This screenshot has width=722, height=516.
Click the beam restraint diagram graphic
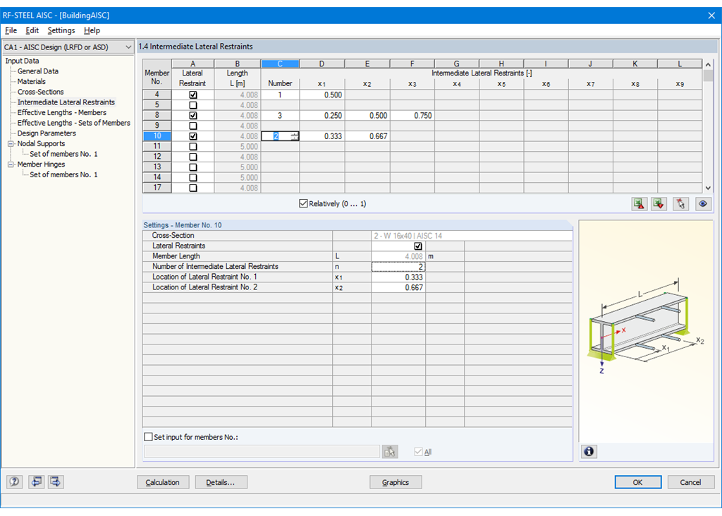coord(646,325)
